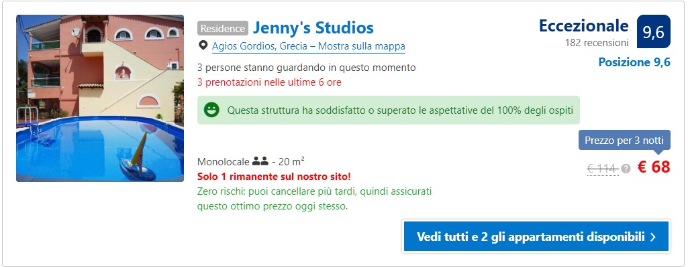
Task: Open Agios Gordios, Grecia – Mostra sulla mappa link
Action: pyautogui.click(x=309, y=46)
